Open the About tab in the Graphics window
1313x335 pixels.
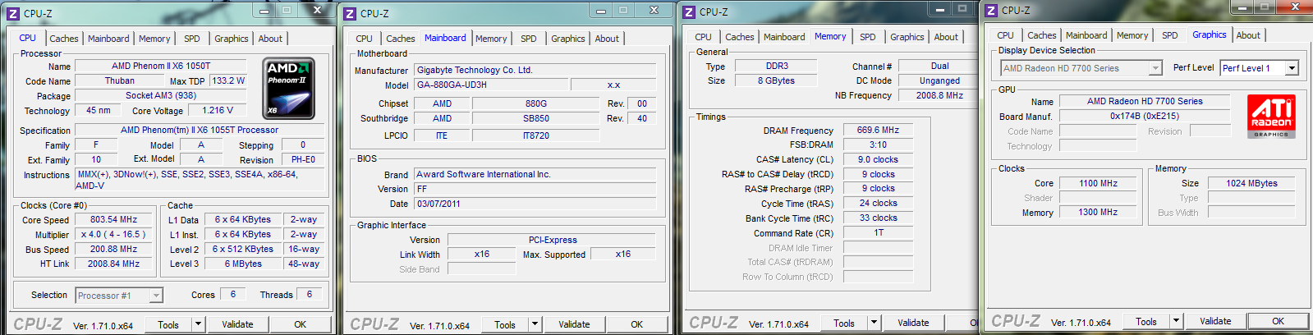pos(1248,35)
